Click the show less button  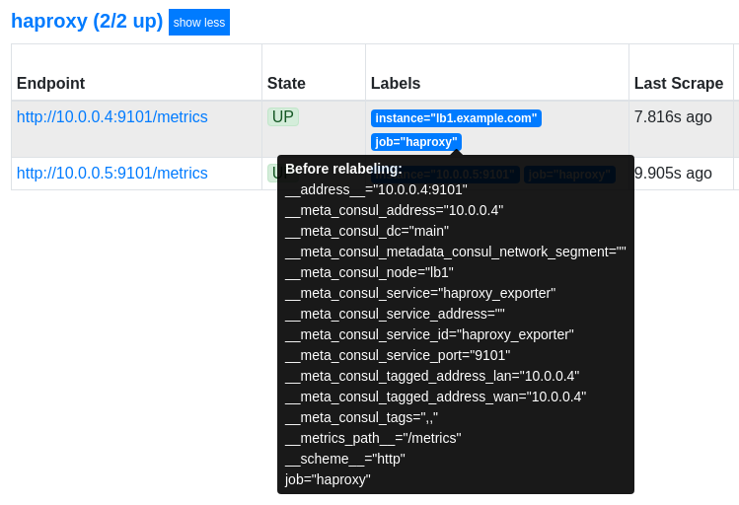[199, 22]
